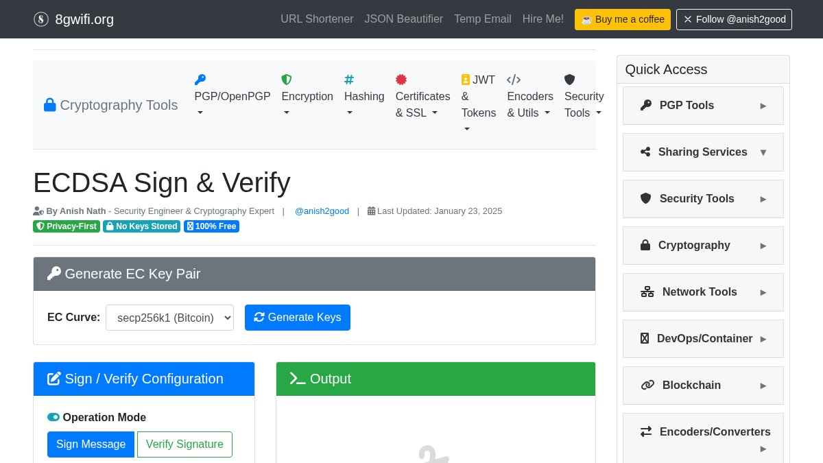Open Encoders & Utils menu
Image resolution: width=823 pixels, height=463 pixels.
point(530,97)
